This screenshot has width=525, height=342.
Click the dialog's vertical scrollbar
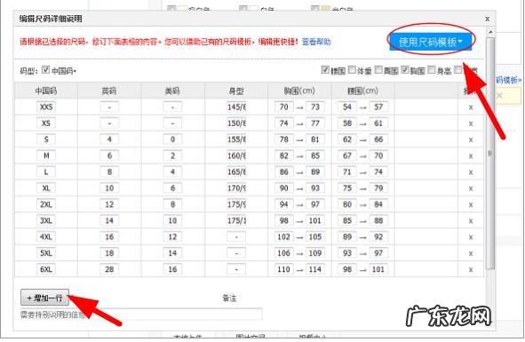click(x=490, y=153)
